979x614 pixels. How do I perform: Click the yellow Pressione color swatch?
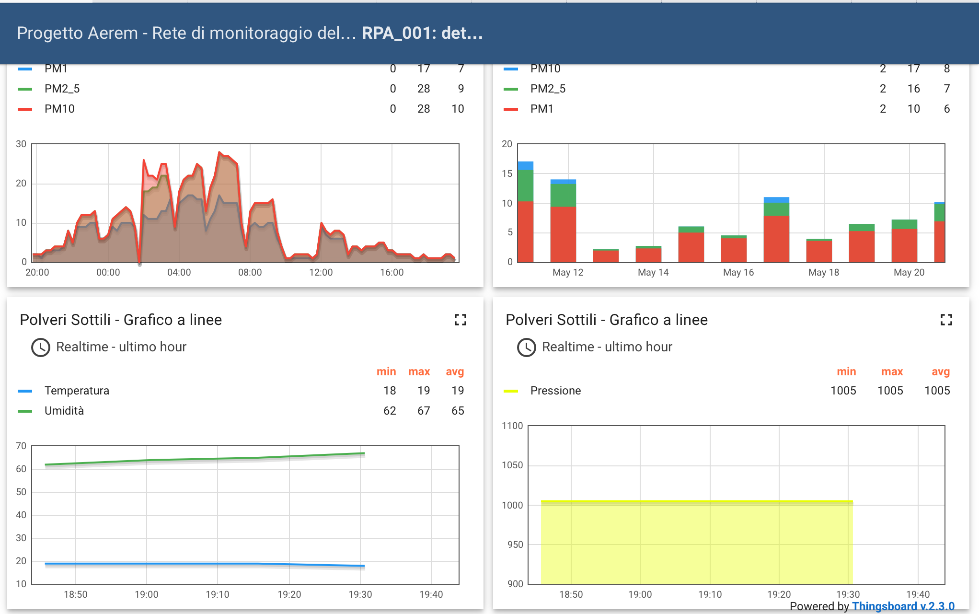(511, 391)
